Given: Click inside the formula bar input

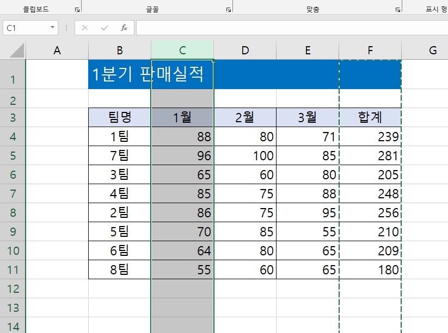Looking at the screenshot, I should 292,28.
